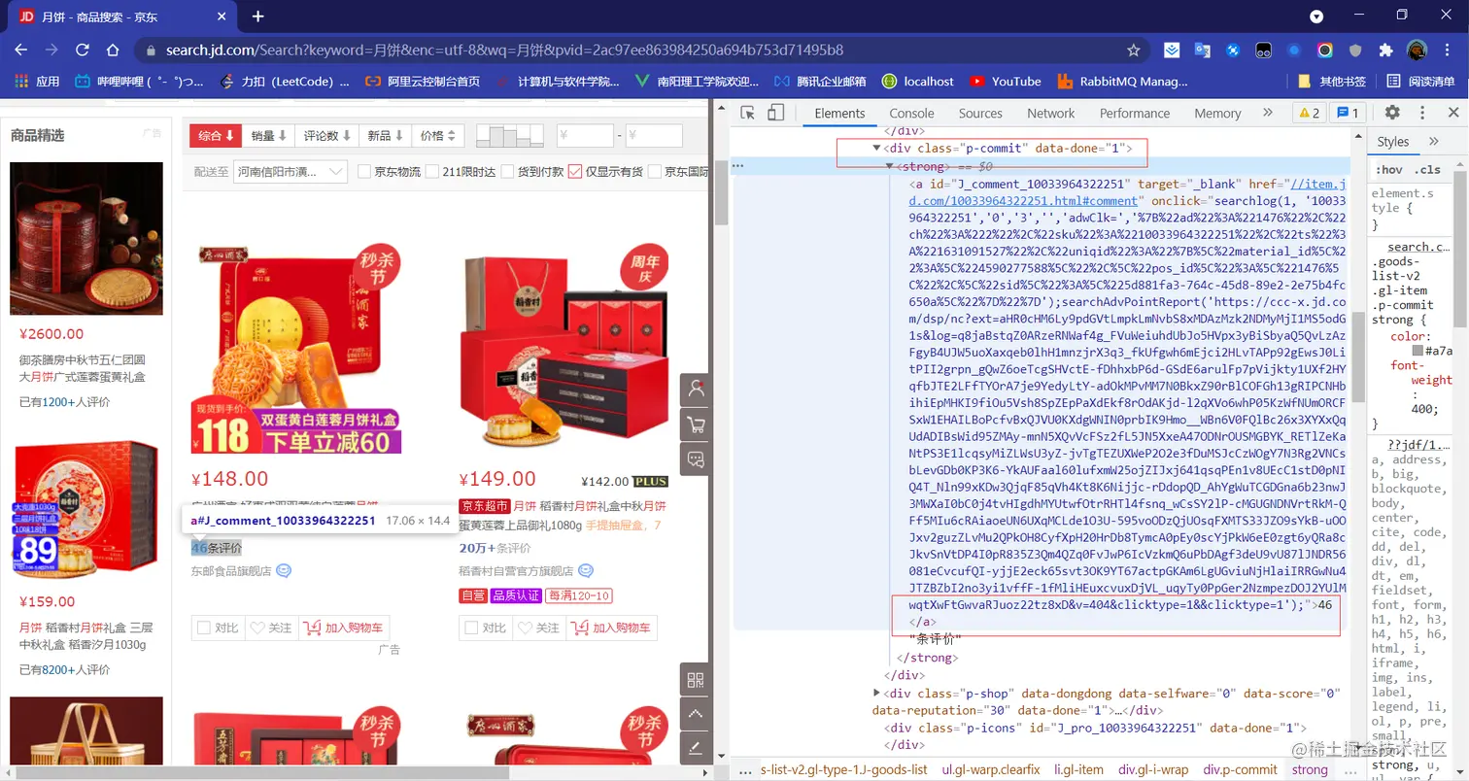Click the issues counter badge showing 1
Viewport: 1469px width, 781px height.
(x=1347, y=113)
